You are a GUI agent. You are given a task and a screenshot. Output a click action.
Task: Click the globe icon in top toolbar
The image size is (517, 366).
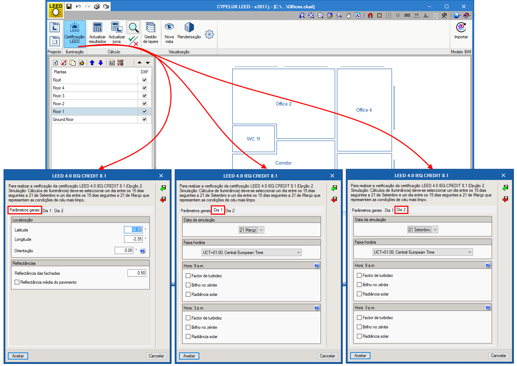click(456, 15)
